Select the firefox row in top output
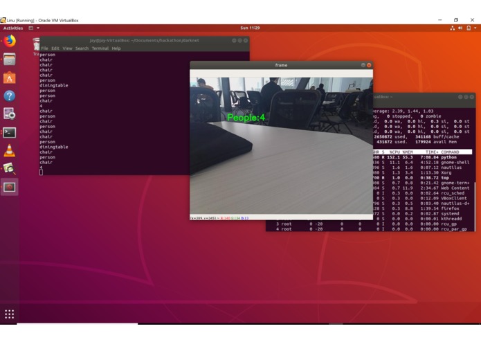This screenshot has width=481, height=342. click(422, 208)
